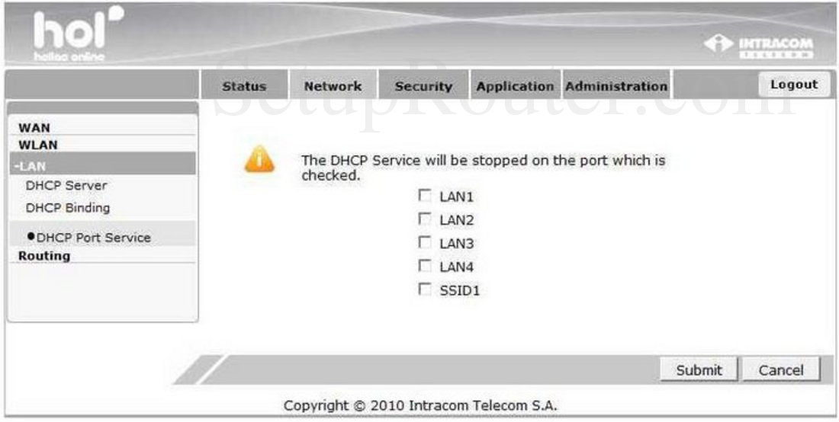Image resolution: width=839 pixels, height=422 pixels.
Task: Click the orange information warning icon
Action: coord(259,159)
